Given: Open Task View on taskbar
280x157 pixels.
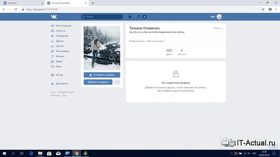Looking at the screenshot, I should click(x=22, y=154).
